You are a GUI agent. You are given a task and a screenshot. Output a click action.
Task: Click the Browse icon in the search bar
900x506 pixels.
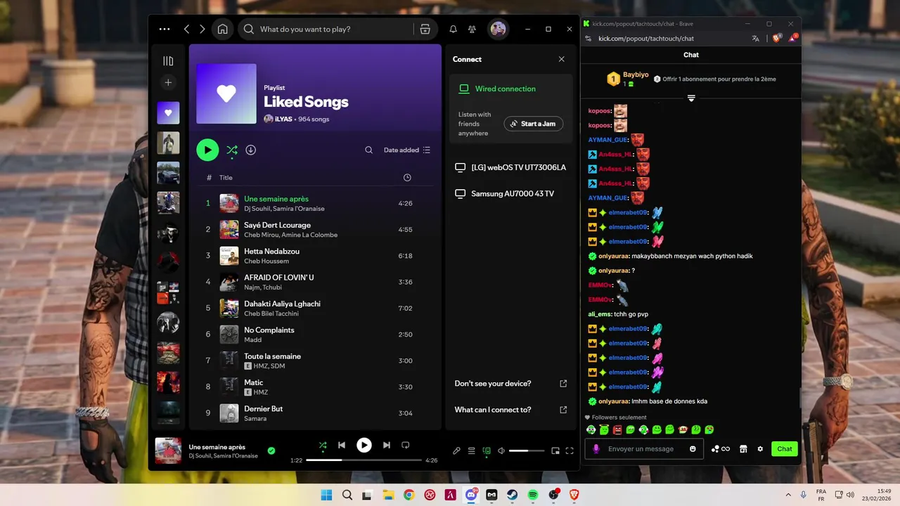coord(425,29)
